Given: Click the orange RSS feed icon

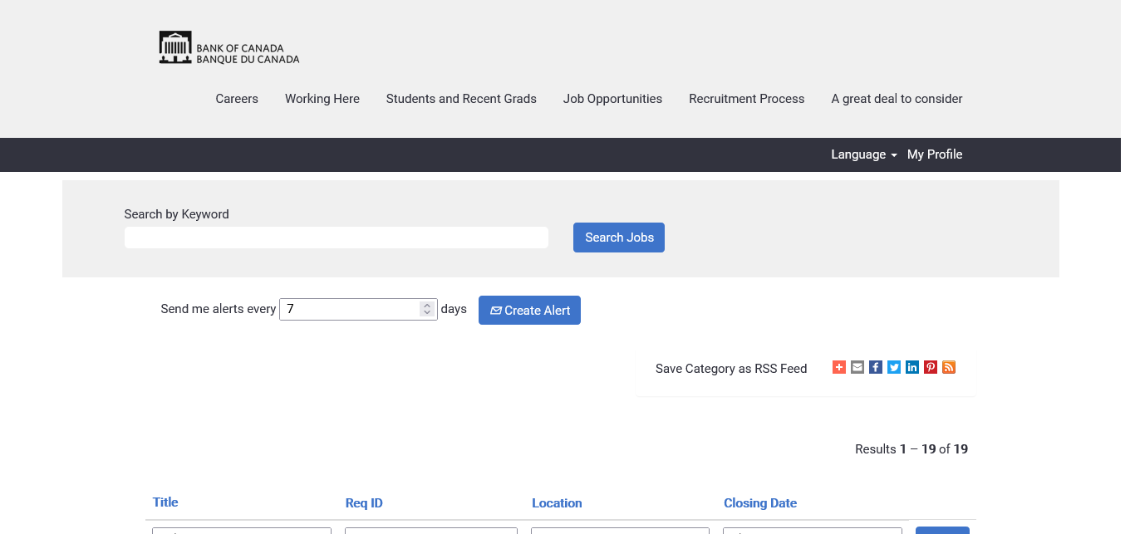Looking at the screenshot, I should tap(949, 367).
